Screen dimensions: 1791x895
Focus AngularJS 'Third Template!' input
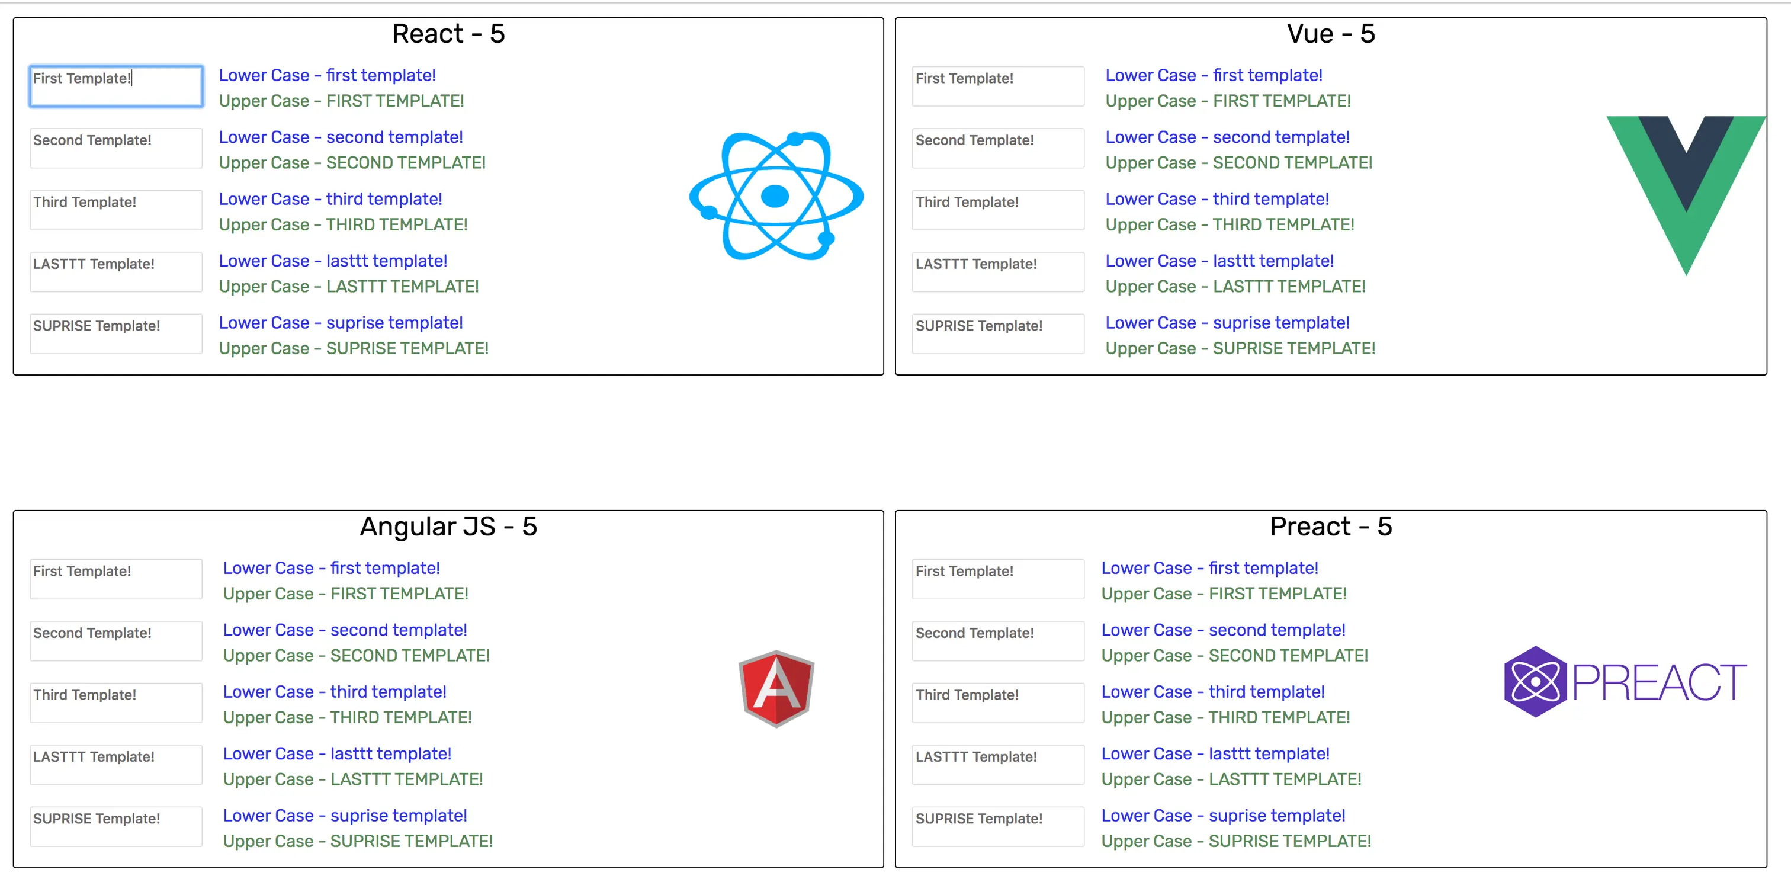[116, 702]
